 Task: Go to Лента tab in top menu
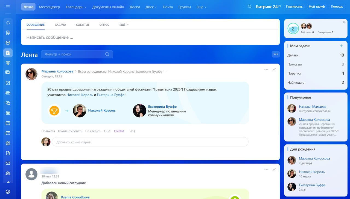pyautogui.click(x=28, y=7)
